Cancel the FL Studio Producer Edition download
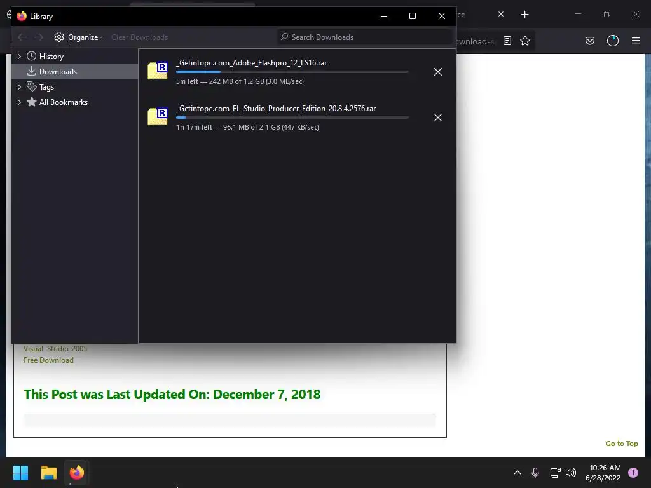The image size is (651, 488). tap(437, 118)
